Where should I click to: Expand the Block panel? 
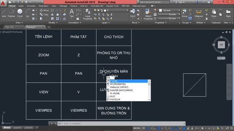[136, 23]
